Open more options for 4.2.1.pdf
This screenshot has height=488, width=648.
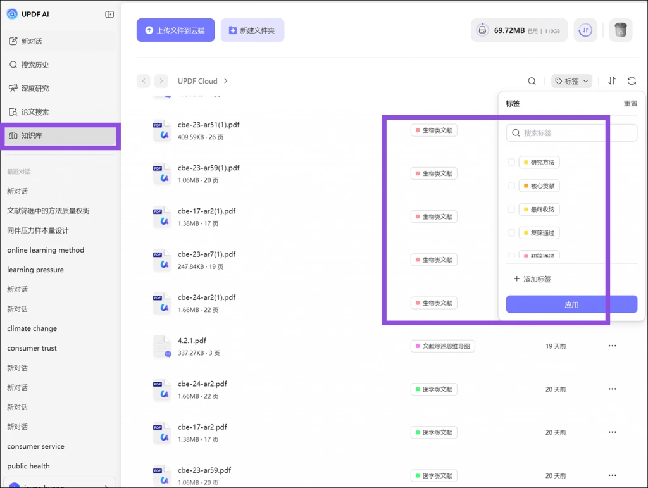tap(612, 346)
